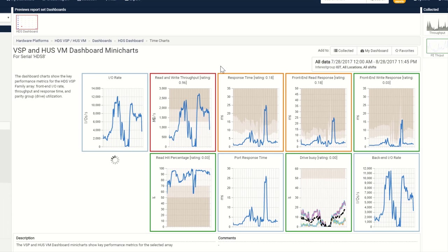Select Time Charts breadcrumb
Image resolution: width=448 pixels, height=252 pixels.
[159, 41]
